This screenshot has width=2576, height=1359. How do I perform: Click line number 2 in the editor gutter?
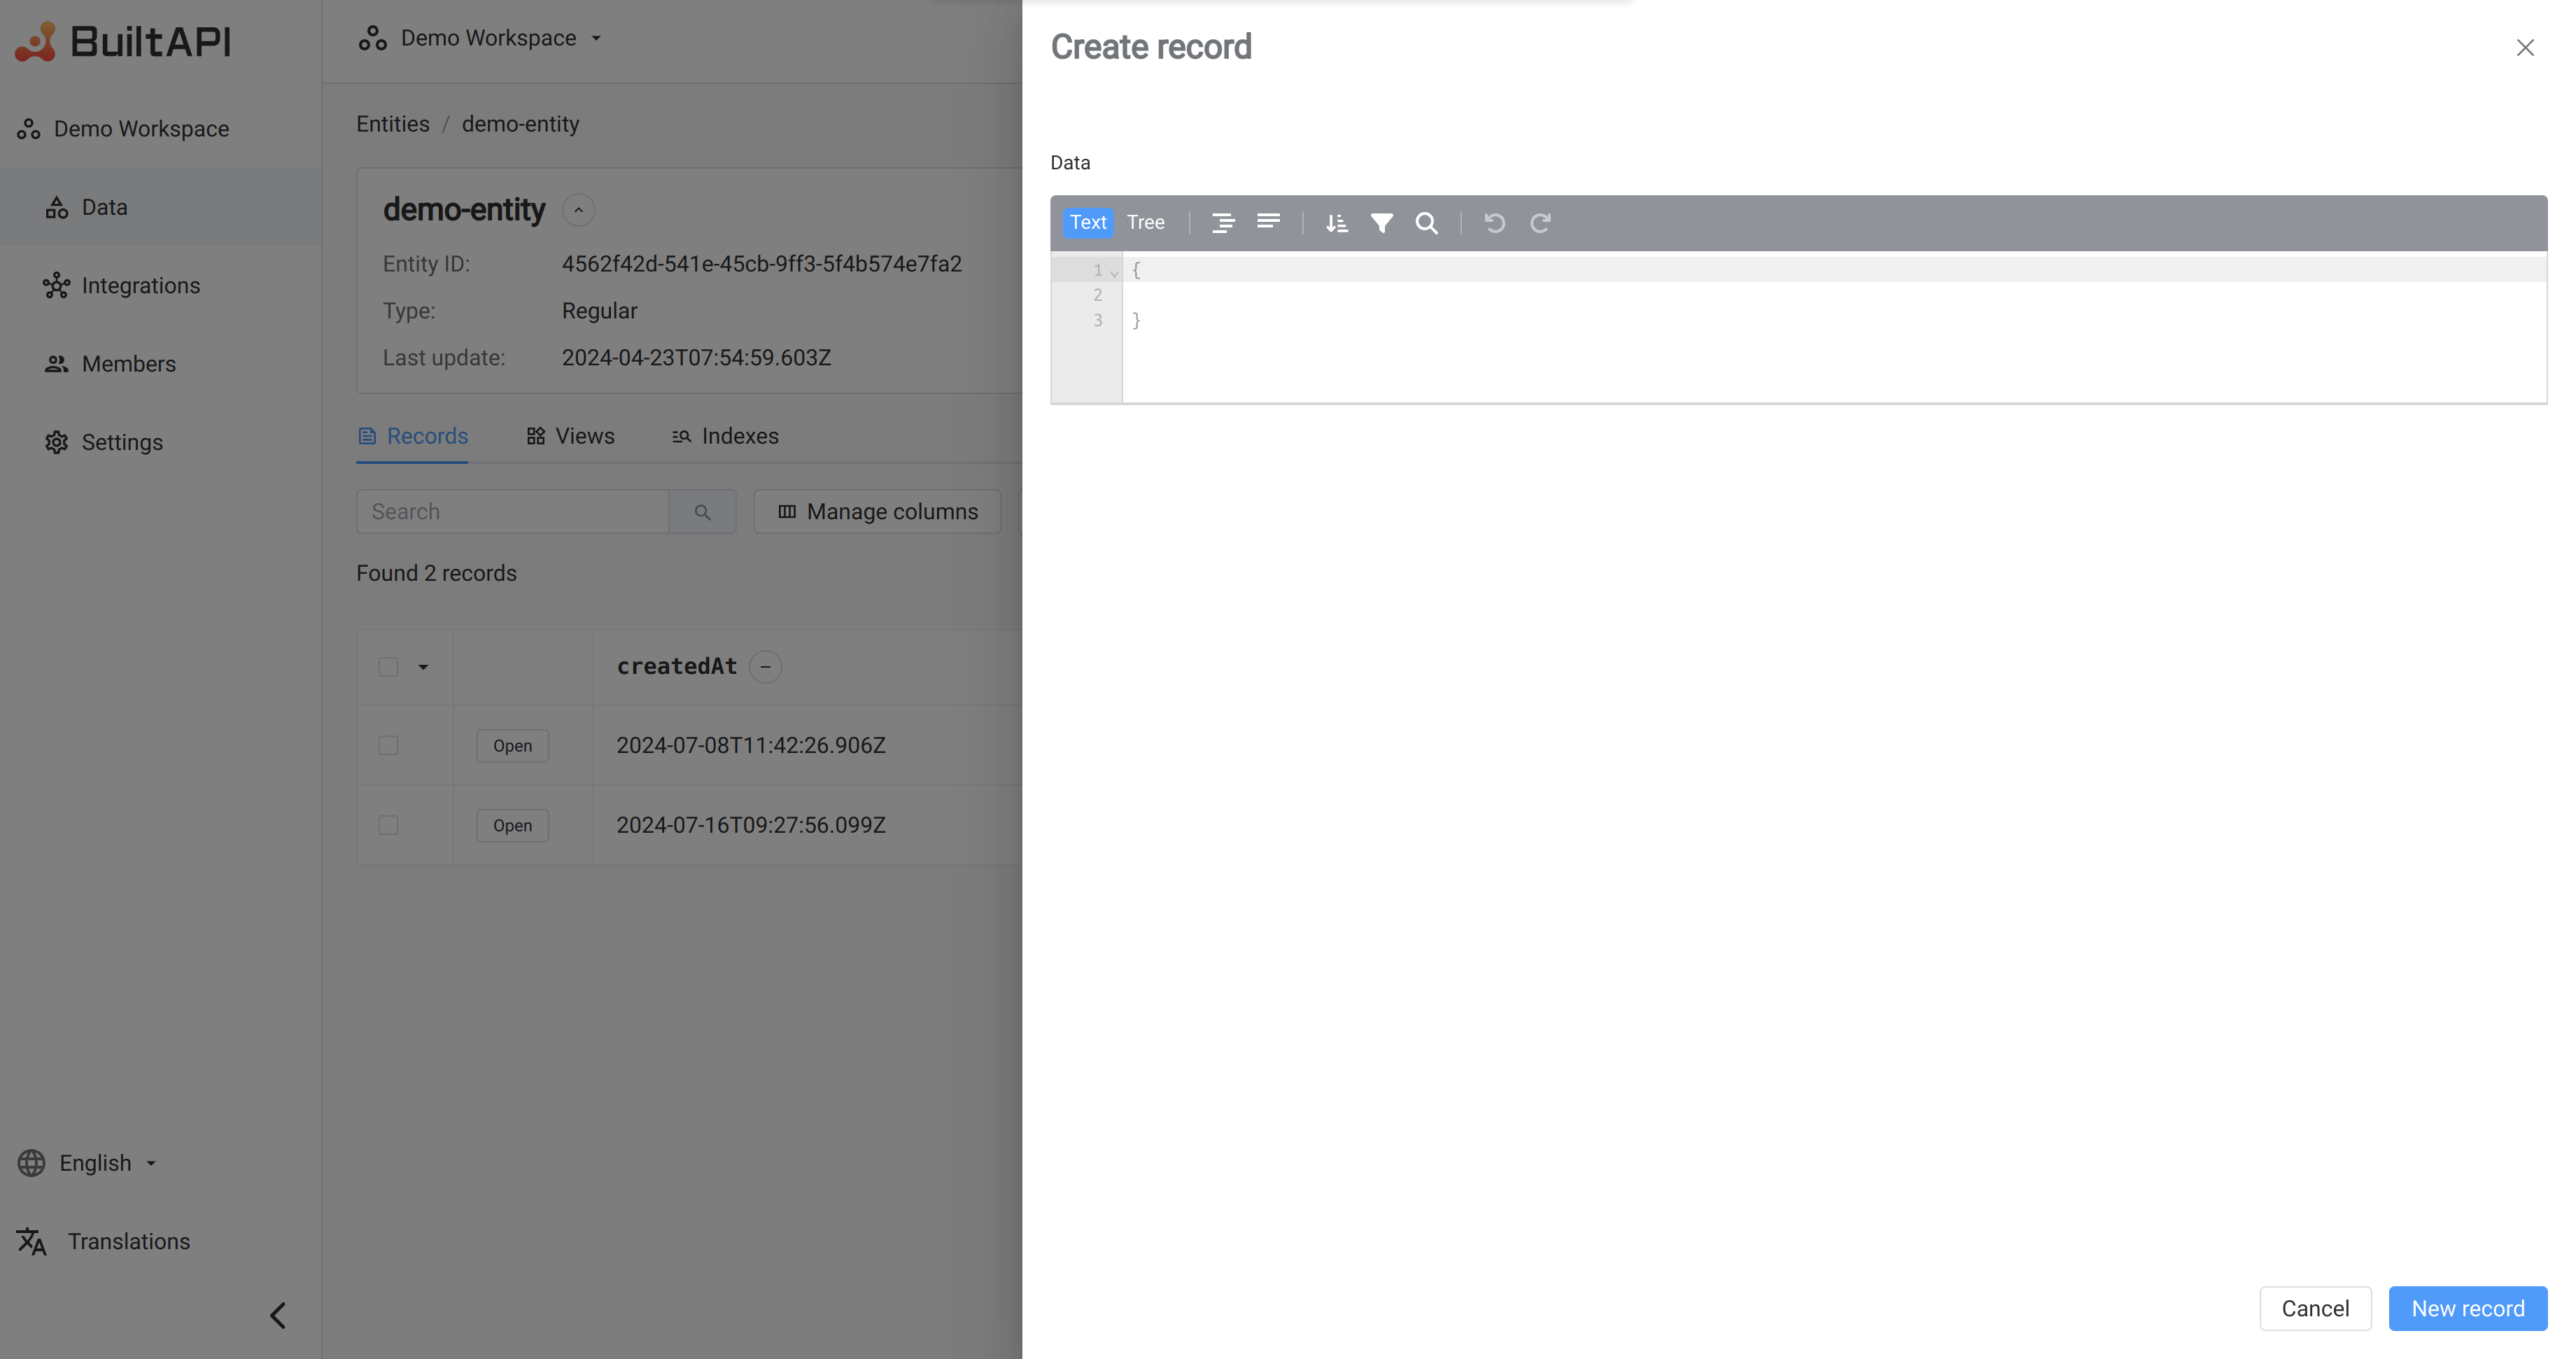pyautogui.click(x=1097, y=295)
